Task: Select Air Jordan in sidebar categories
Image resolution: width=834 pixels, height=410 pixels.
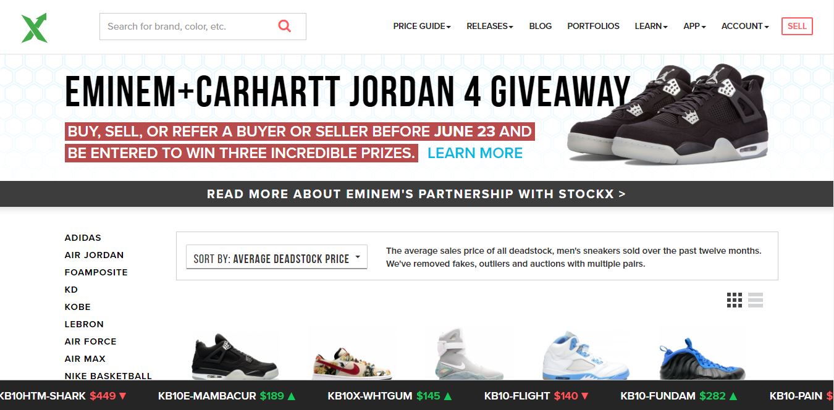Action: 94,255
